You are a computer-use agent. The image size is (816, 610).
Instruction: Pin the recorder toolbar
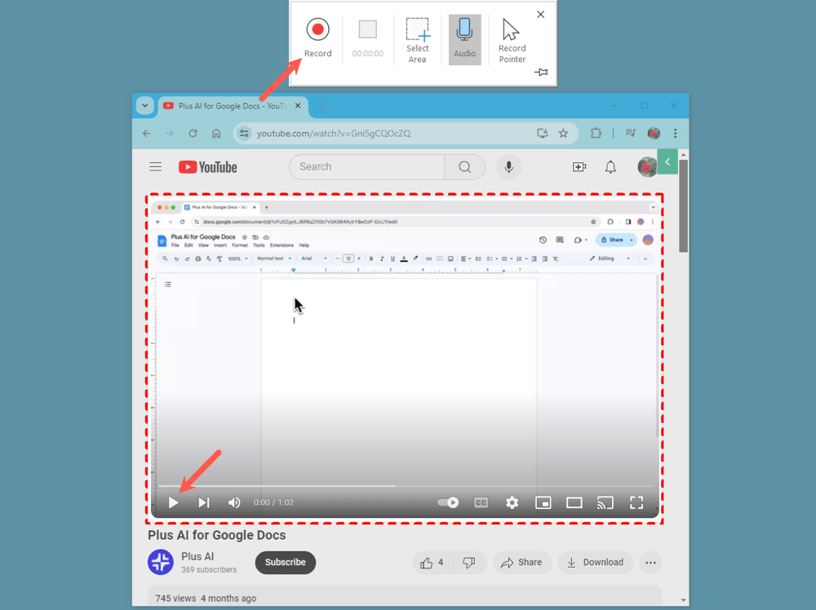(x=541, y=72)
